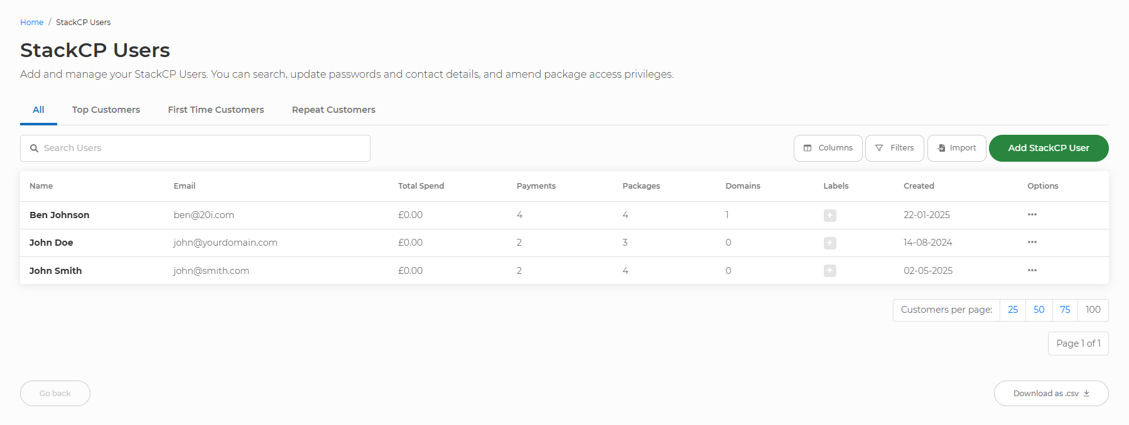Open the Columns selector
Image resolution: width=1129 pixels, height=425 pixels.
pyautogui.click(x=828, y=148)
